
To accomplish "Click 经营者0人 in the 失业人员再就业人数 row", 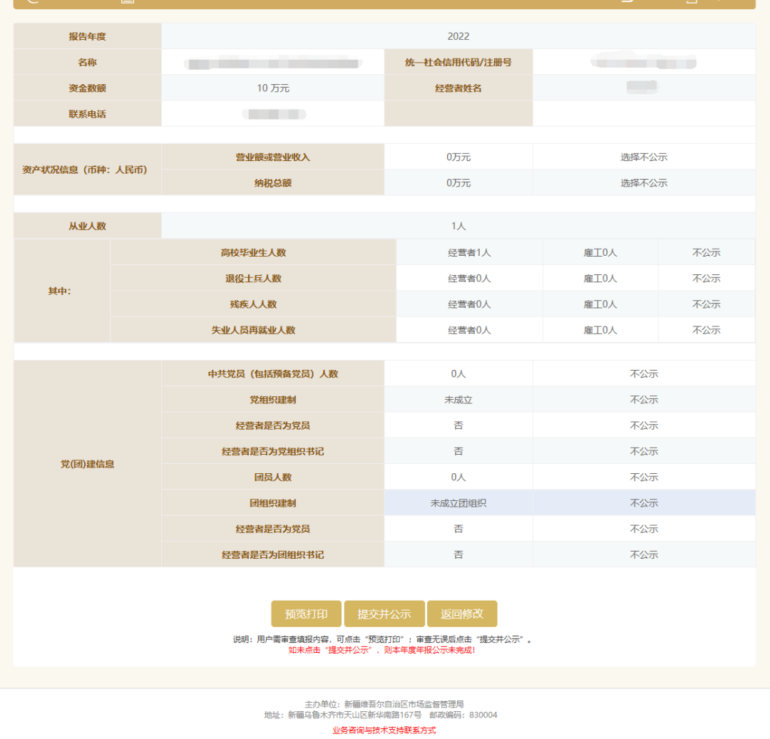I will coord(469,331).
